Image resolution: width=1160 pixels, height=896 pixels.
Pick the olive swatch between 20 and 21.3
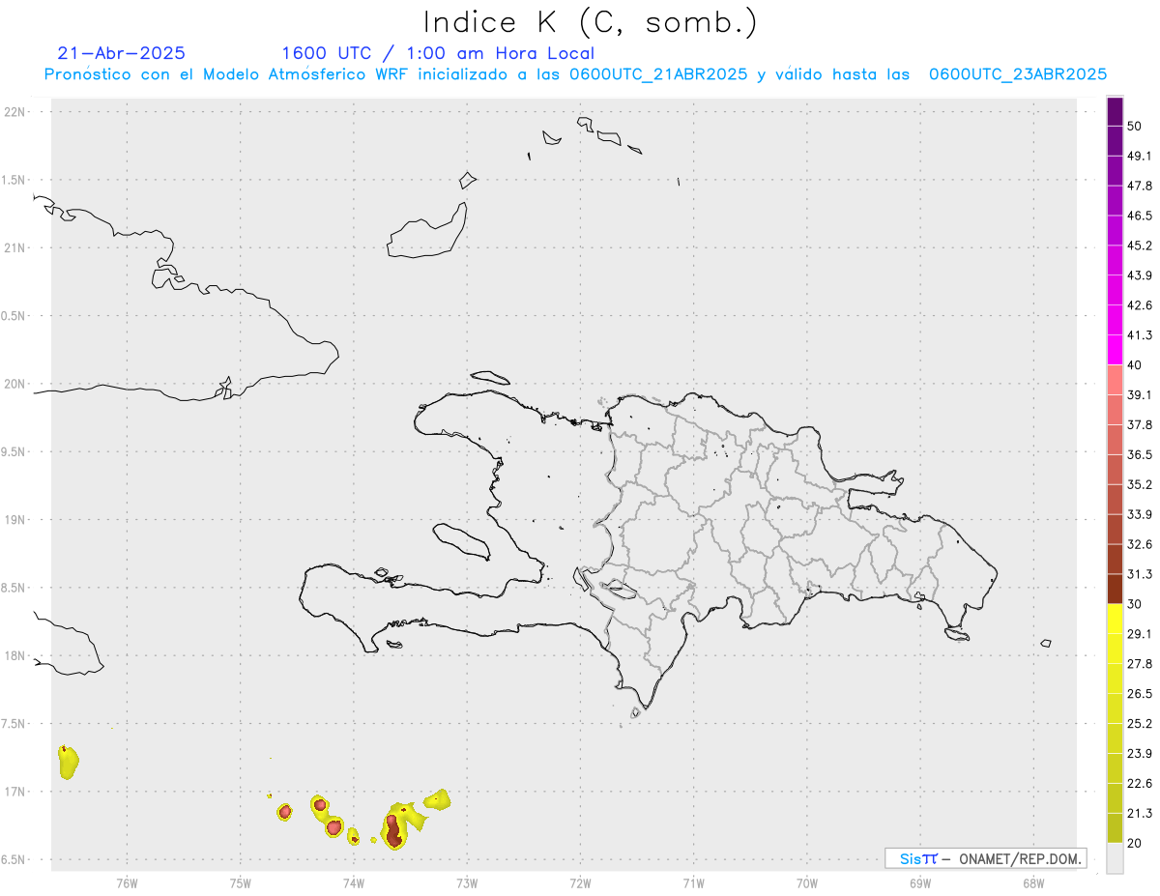click(x=1115, y=828)
